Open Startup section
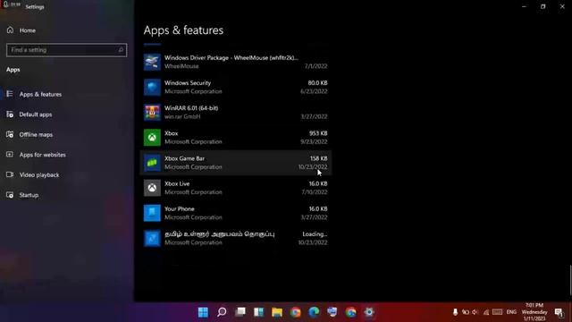Image resolution: width=572 pixels, height=322 pixels. click(29, 195)
